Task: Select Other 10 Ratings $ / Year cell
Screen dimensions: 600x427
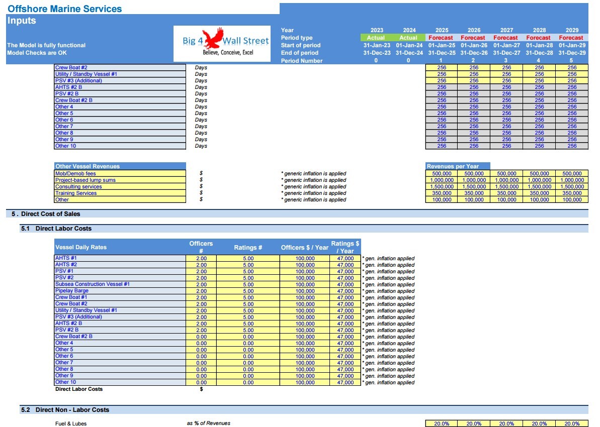Action: point(345,382)
